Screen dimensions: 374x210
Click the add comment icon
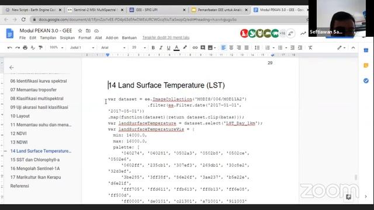coord(203,48)
